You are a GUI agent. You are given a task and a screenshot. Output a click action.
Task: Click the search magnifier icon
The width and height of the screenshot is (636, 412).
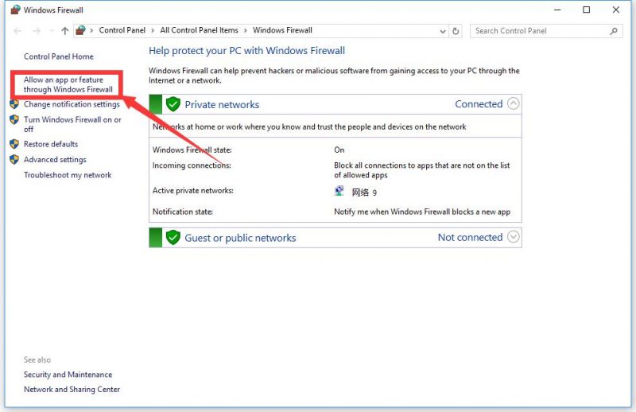[x=614, y=31]
